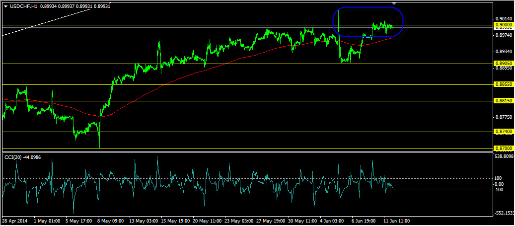This screenshot has height=226, width=515.
Task: Click the 13 May 03:00 time label
Action: (143, 221)
